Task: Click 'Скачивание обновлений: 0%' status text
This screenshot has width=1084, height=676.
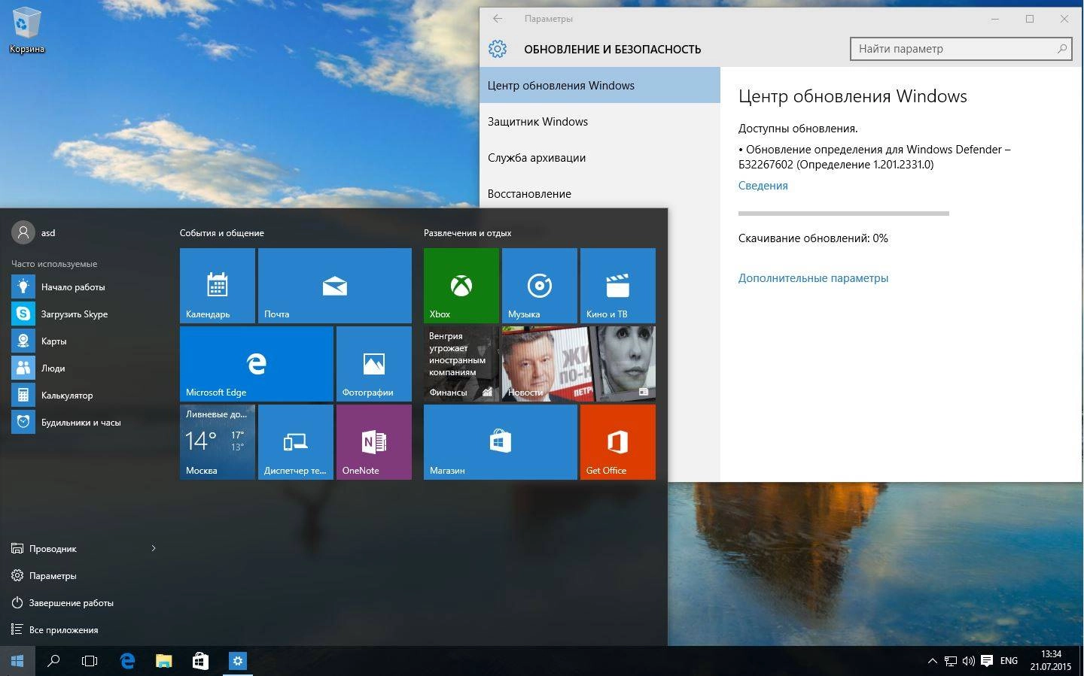Action: tap(813, 238)
